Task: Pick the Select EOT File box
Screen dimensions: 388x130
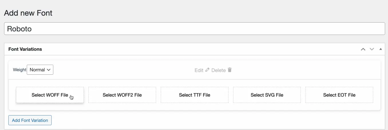Action: pos(339,95)
